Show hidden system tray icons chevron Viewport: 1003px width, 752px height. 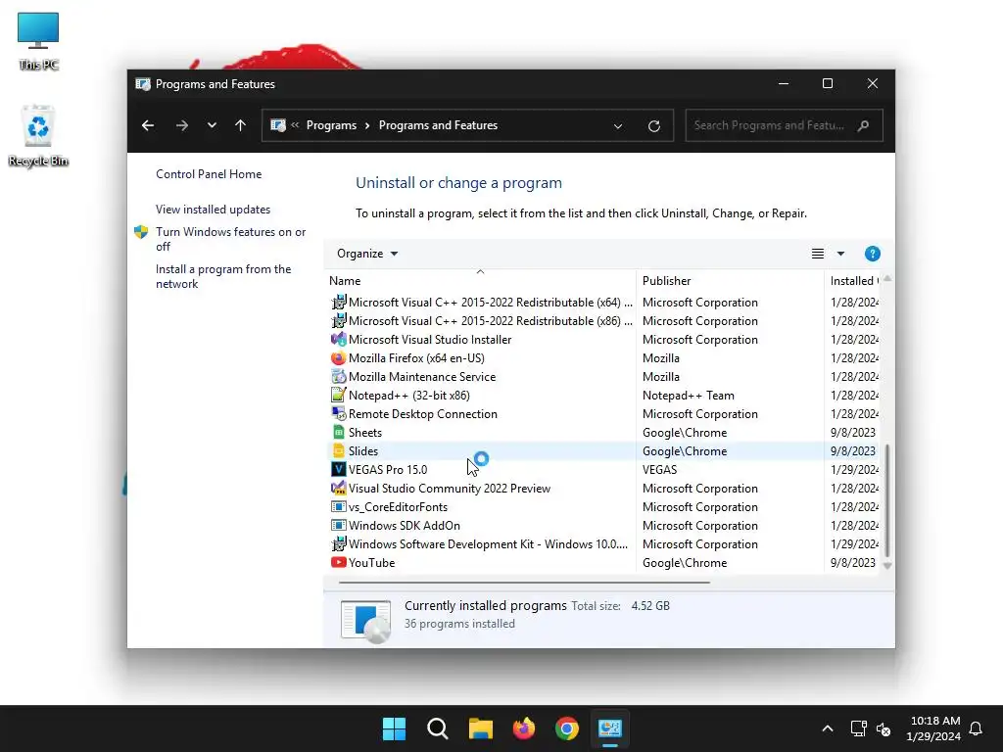pyautogui.click(x=827, y=728)
